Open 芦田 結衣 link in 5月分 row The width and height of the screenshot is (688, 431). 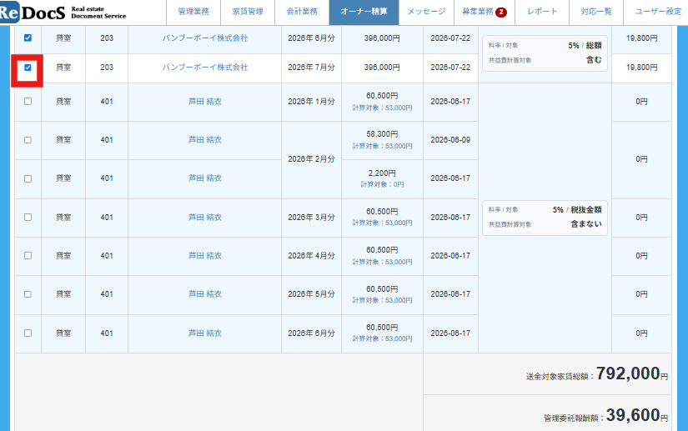coord(205,294)
